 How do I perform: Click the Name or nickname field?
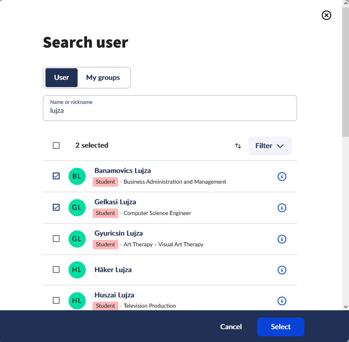click(170, 108)
